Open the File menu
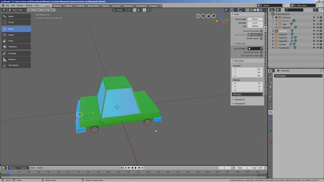The image size is (324, 182). point(8,6)
